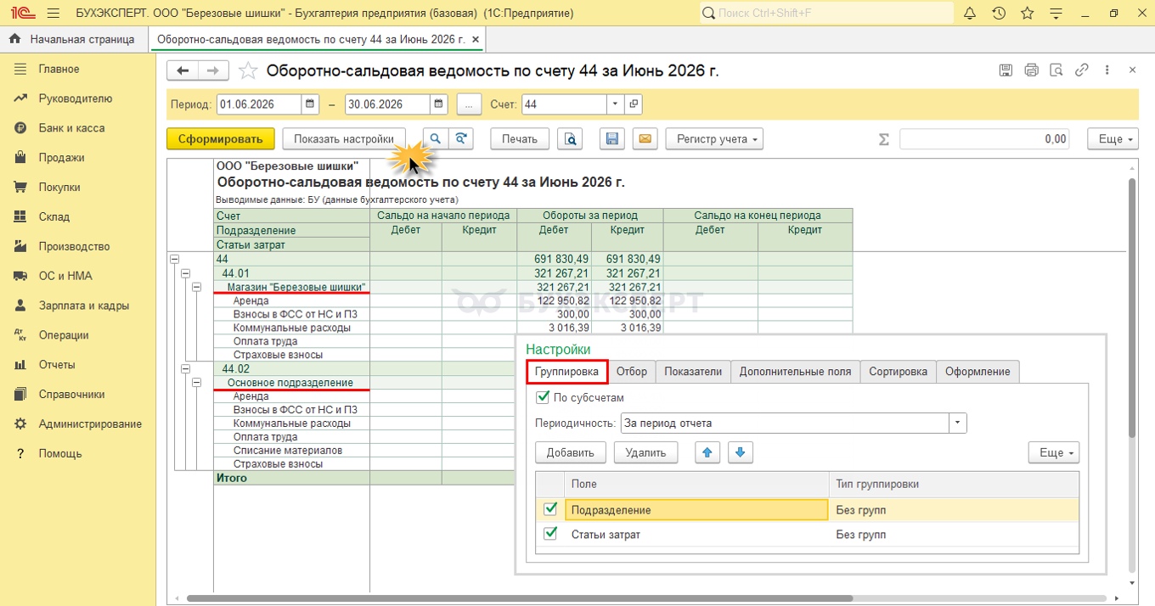Send report by email envelope icon

pos(645,138)
